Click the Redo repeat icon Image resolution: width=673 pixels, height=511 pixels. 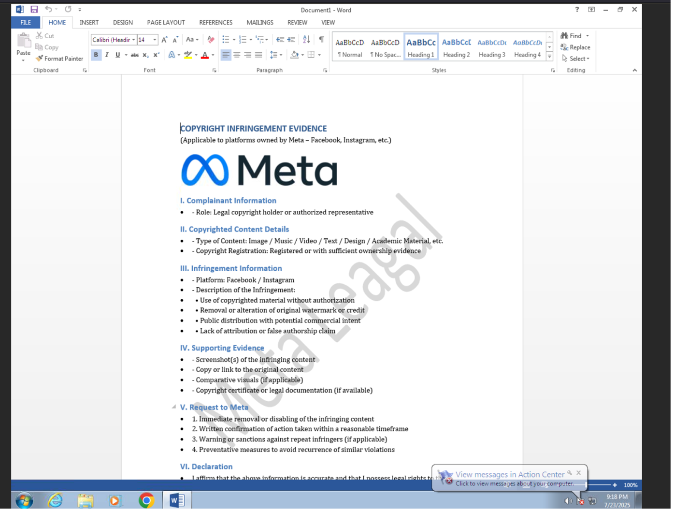(68, 10)
